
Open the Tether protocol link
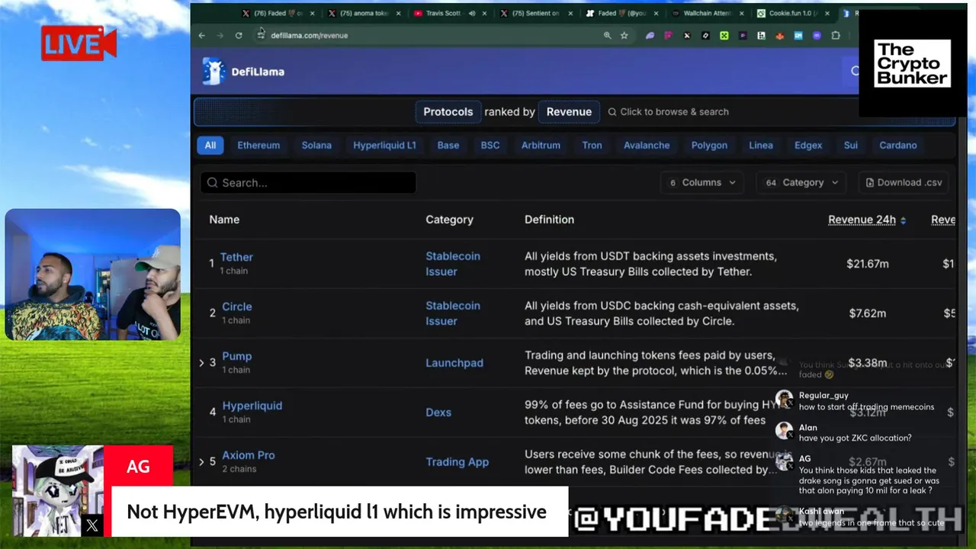236,257
